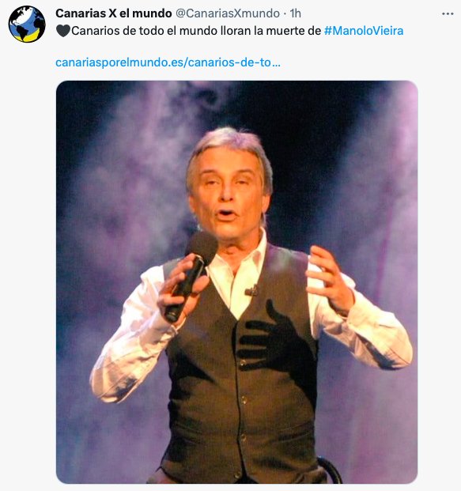Open the #ManoloVieira hashtag
Image resolution: width=461 pixels, height=491 pixels.
pyautogui.click(x=364, y=31)
